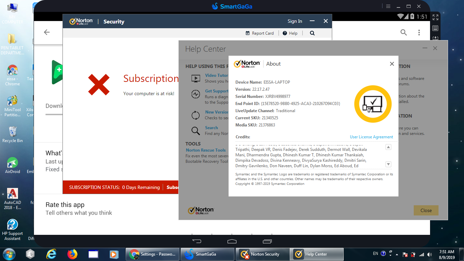The width and height of the screenshot is (464, 261).
Task: Click the Norton LifeLock logo in Security header
Action: [81, 21]
